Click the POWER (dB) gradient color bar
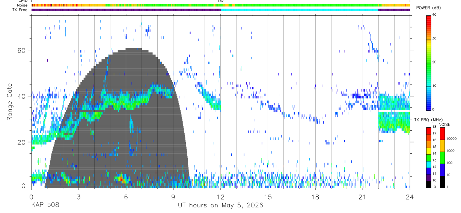 point(428,62)
